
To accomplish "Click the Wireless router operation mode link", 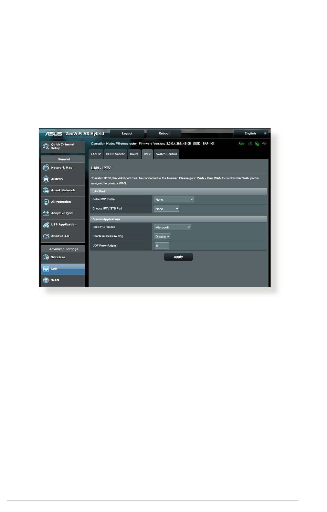I will click(x=126, y=144).
